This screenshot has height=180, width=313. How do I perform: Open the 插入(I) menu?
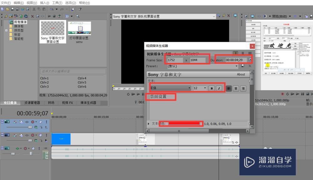tap(44, 3)
